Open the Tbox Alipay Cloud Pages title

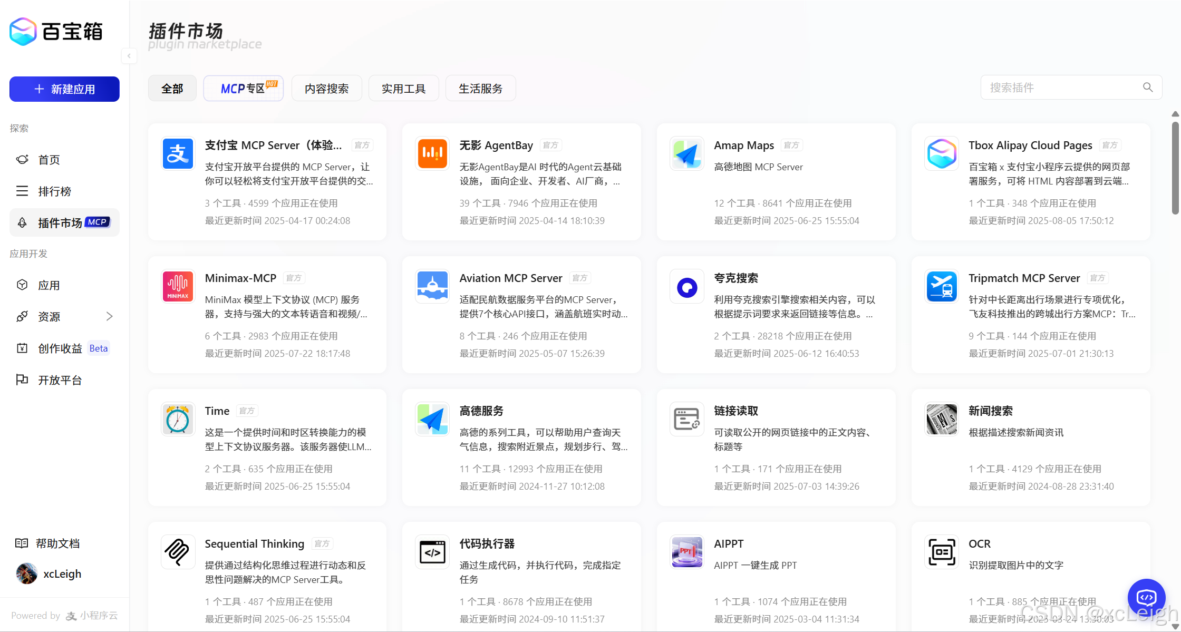(x=1030, y=145)
